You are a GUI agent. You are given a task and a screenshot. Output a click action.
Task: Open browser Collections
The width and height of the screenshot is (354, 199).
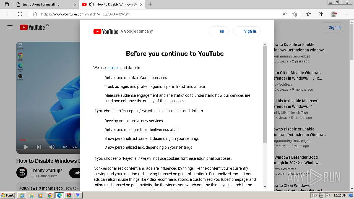click(x=321, y=14)
